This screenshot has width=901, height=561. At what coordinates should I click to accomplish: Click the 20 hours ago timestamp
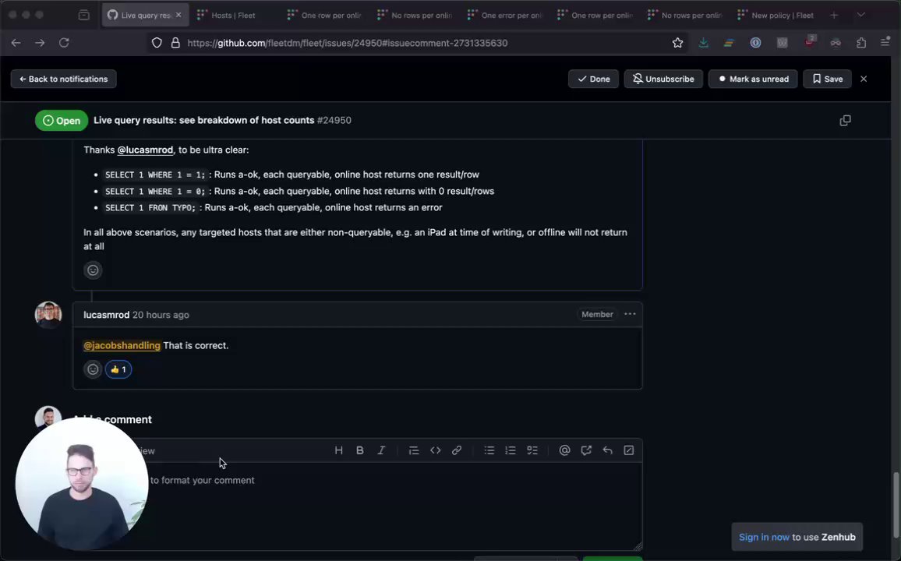tap(161, 315)
